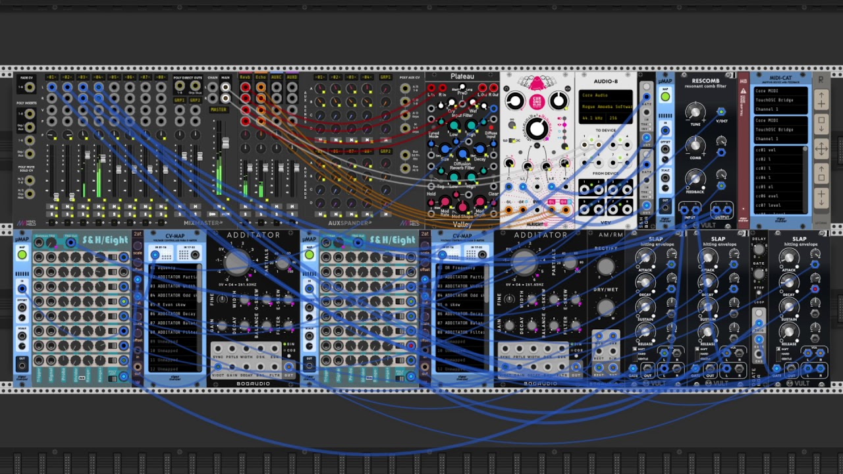Click the large center knob on Chronoblob
The height and width of the screenshot is (474, 843).
click(537, 129)
